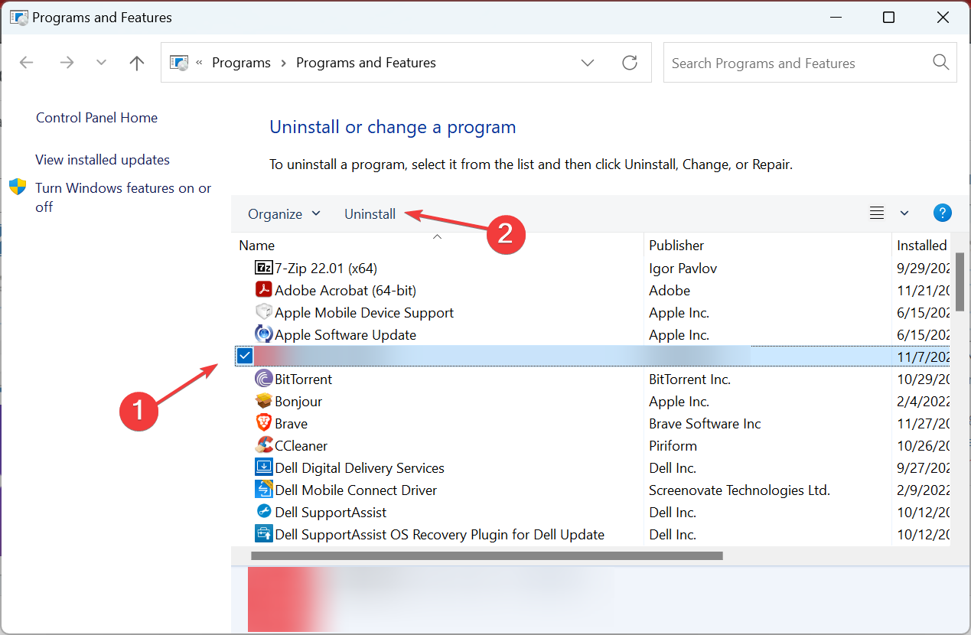Click the CCleaner icon

tap(263, 445)
